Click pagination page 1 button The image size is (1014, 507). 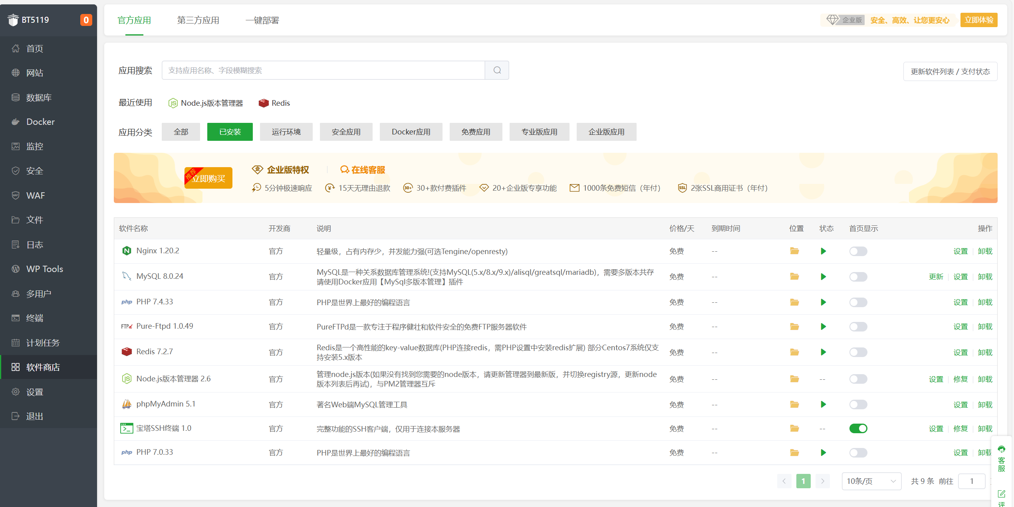(x=803, y=481)
